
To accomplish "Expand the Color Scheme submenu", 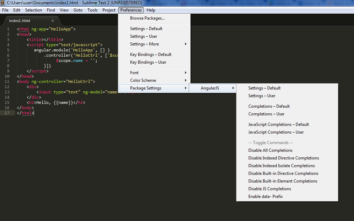I will click(x=154, y=80).
